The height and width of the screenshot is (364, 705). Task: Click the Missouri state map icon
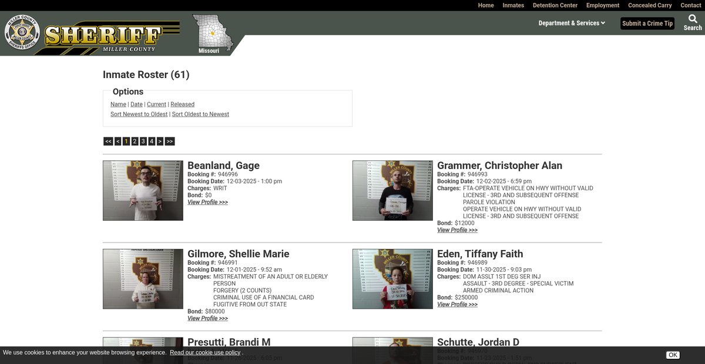[211, 34]
